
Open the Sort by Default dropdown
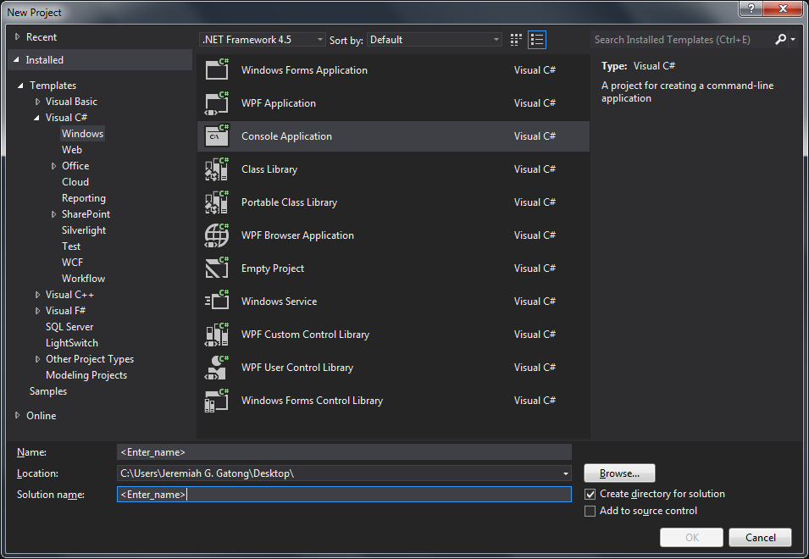(x=497, y=39)
